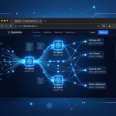Click the glowing node at OpenAI API card
The image size is (116, 116).
tap(85, 70)
